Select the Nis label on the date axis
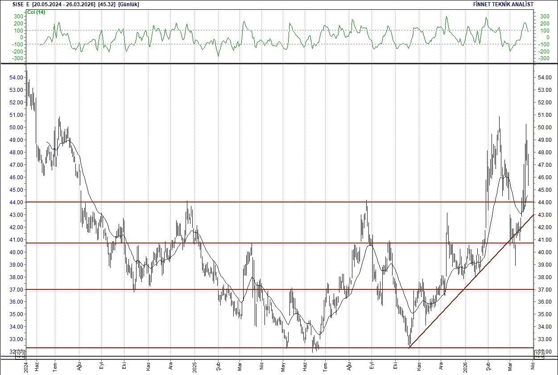The height and width of the screenshot is (375, 558). [x=532, y=366]
